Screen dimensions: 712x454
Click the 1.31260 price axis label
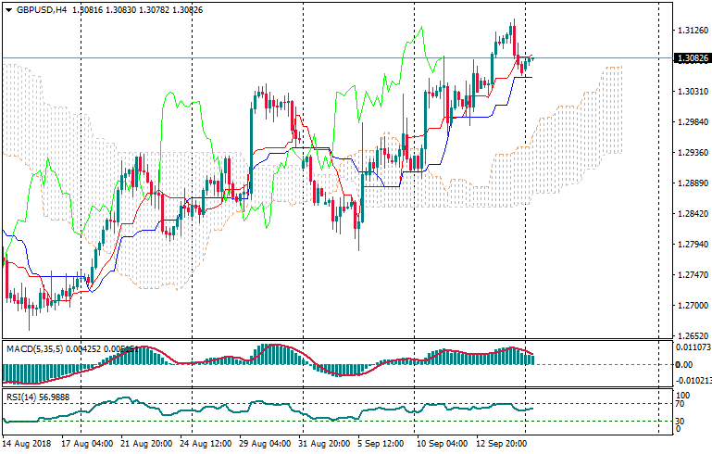point(689,31)
